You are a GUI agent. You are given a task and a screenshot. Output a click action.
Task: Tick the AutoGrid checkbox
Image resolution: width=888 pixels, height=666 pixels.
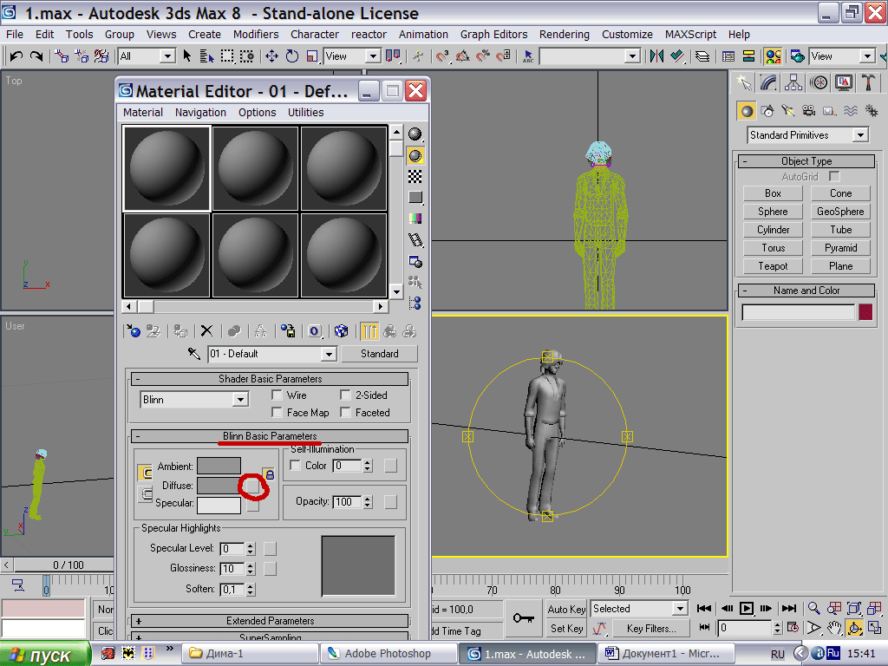[834, 176]
